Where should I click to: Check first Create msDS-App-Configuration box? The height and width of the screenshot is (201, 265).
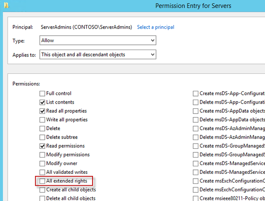coord(196,93)
